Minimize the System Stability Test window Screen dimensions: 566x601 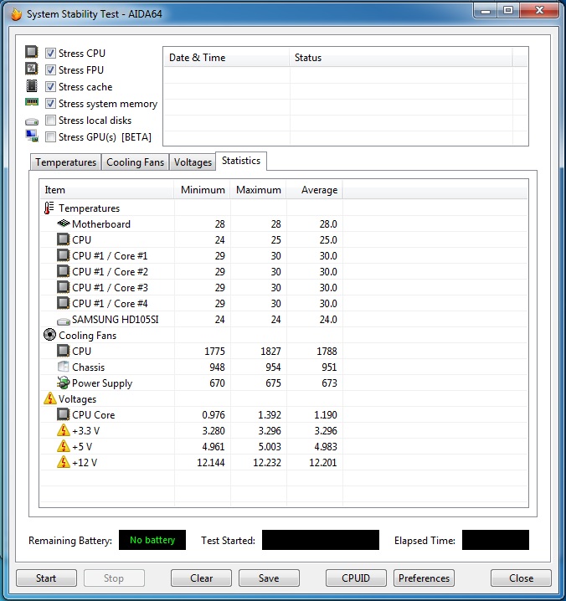point(486,11)
